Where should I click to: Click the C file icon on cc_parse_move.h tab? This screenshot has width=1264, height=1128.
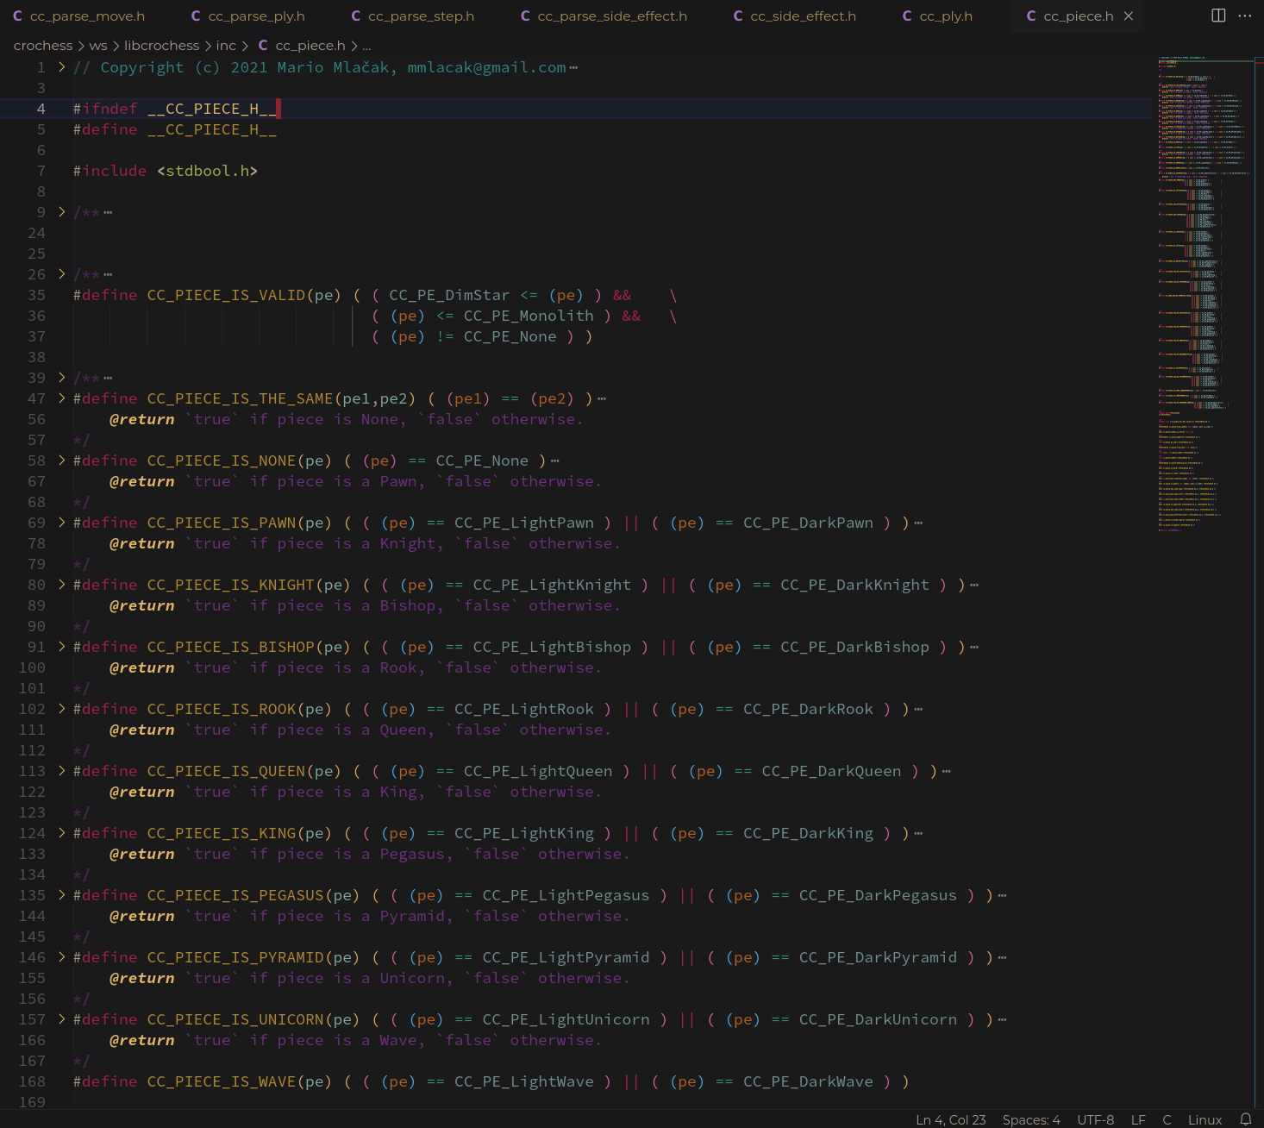click(17, 16)
